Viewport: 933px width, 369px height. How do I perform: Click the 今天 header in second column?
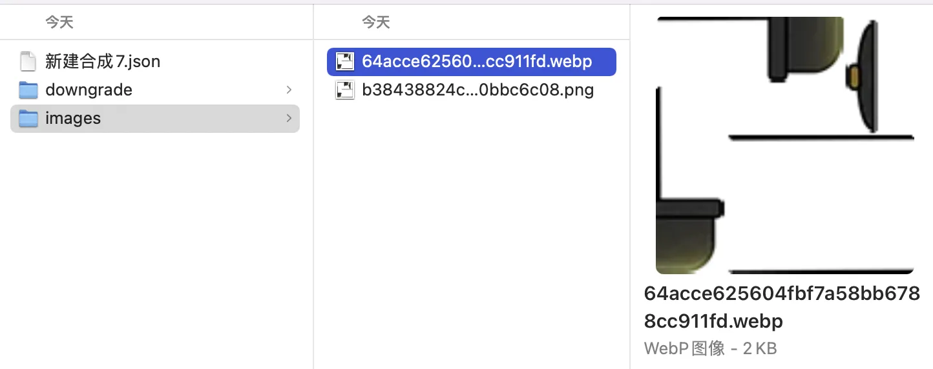click(x=376, y=23)
